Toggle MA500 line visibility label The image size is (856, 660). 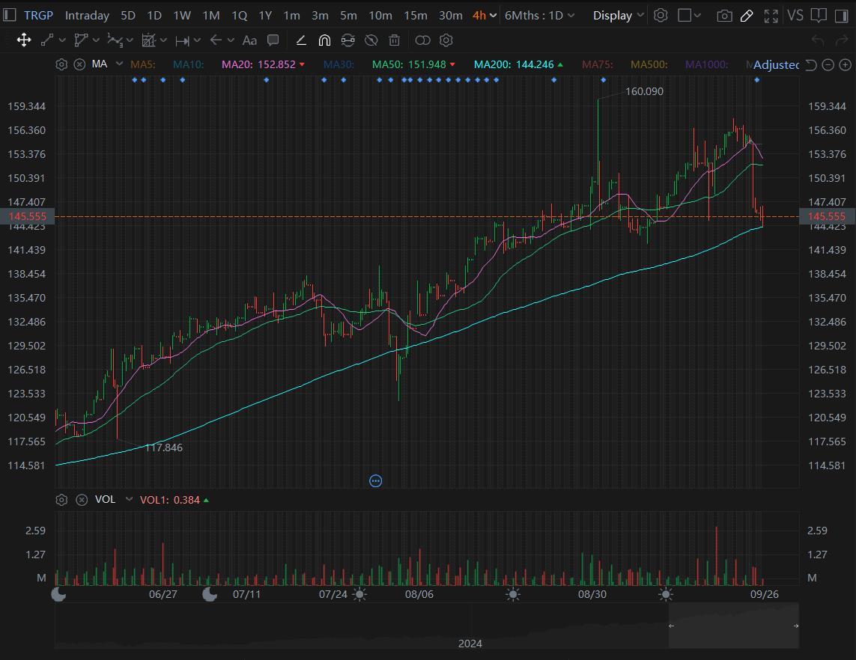(x=649, y=64)
